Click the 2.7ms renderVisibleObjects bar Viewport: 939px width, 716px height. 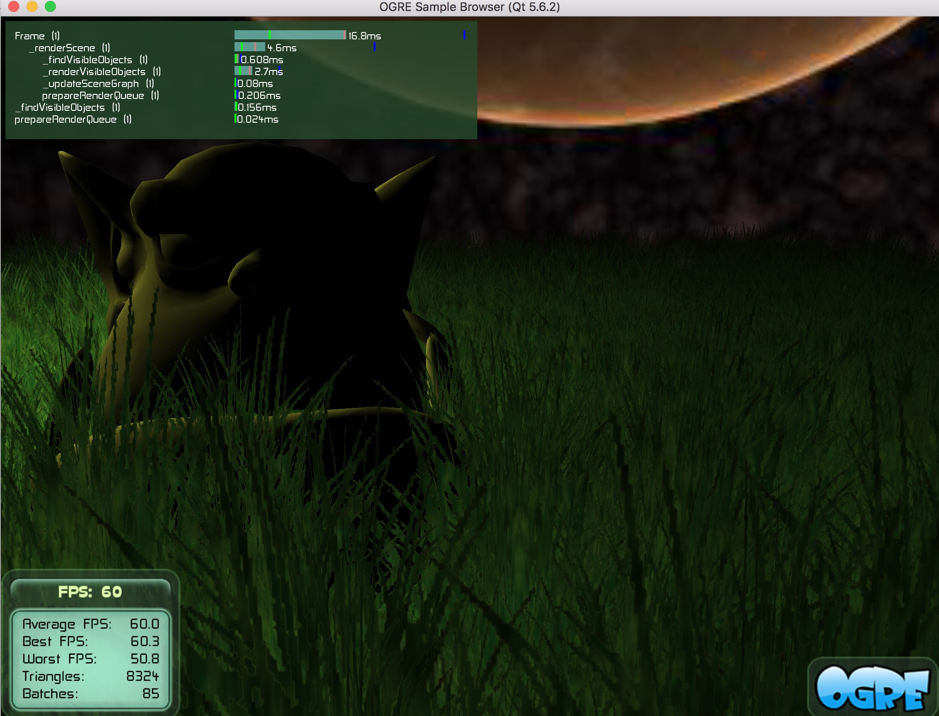(x=243, y=71)
